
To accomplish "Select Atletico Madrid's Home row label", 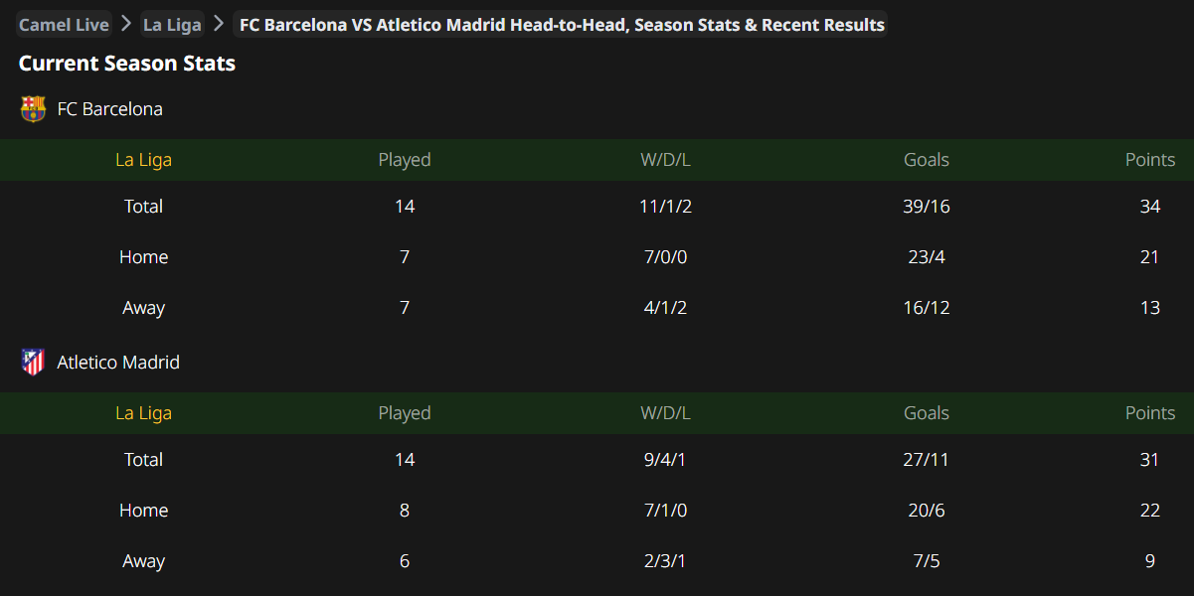I will [x=143, y=511].
